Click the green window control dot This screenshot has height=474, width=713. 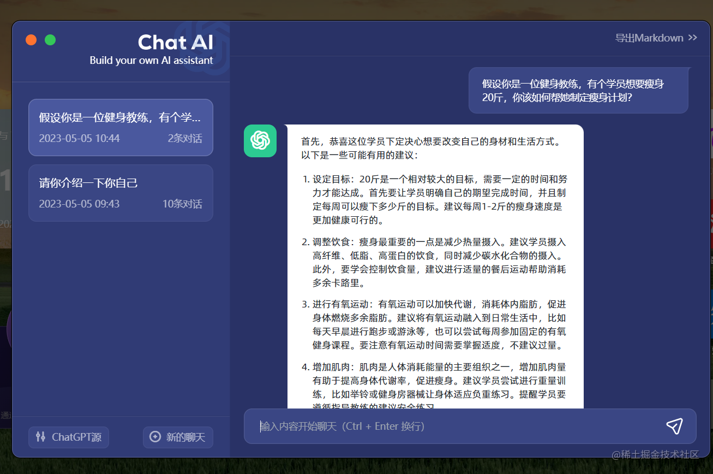pyautogui.click(x=50, y=40)
